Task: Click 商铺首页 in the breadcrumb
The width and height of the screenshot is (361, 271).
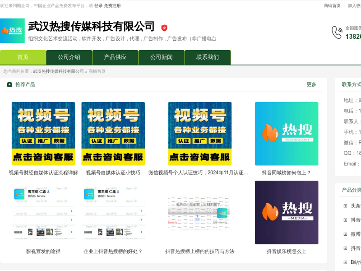Action: pos(97,71)
